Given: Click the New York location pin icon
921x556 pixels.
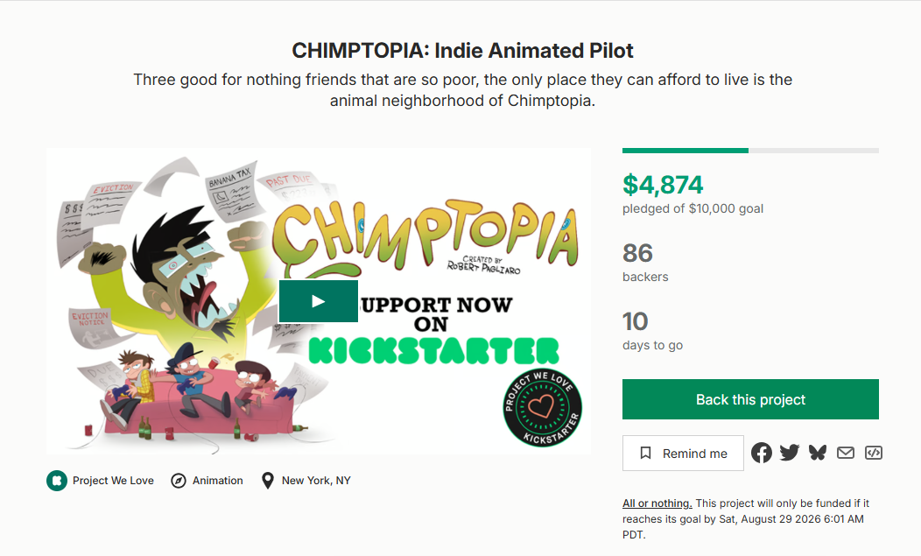Looking at the screenshot, I should pos(267,481).
